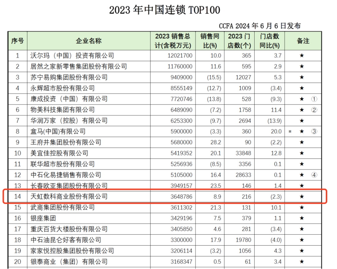Select the 序号 column header
Viewport: 337px width, 269px height.
pos(17,41)
